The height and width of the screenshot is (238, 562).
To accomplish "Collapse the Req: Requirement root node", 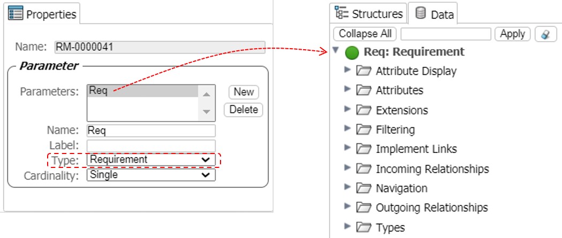I will (336, 51).
